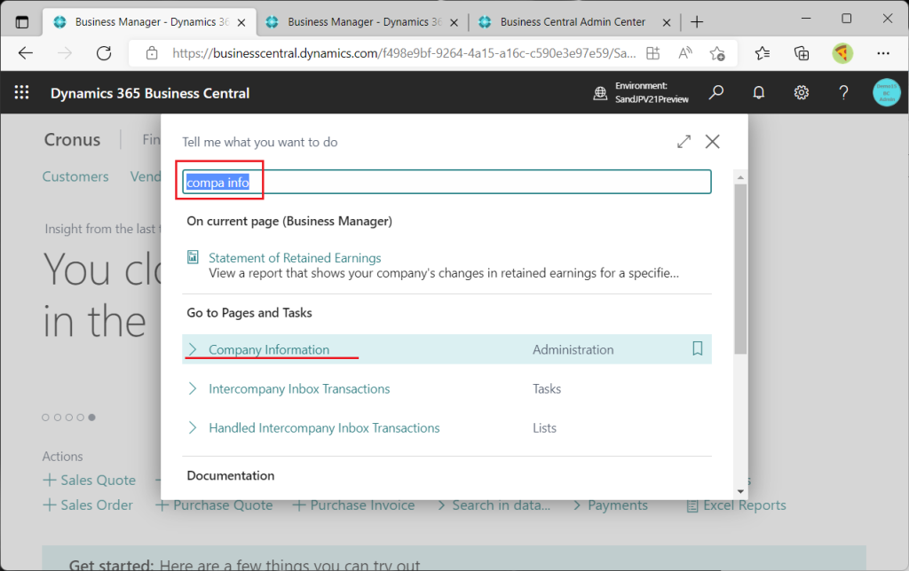Open split screen icon in address bar
909x571 pixels.
(x=652, y=53)
